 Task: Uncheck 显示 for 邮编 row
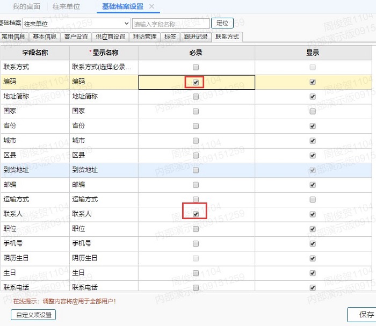click(313, 185)
